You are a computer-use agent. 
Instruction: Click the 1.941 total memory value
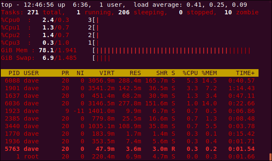pos(67,51)
